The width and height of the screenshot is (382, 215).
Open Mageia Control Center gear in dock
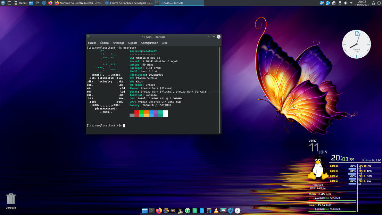coord(231,210)
